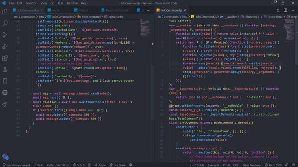Open the Run menu
Viewport: 298px width, 167px height.
coord(60,3)
